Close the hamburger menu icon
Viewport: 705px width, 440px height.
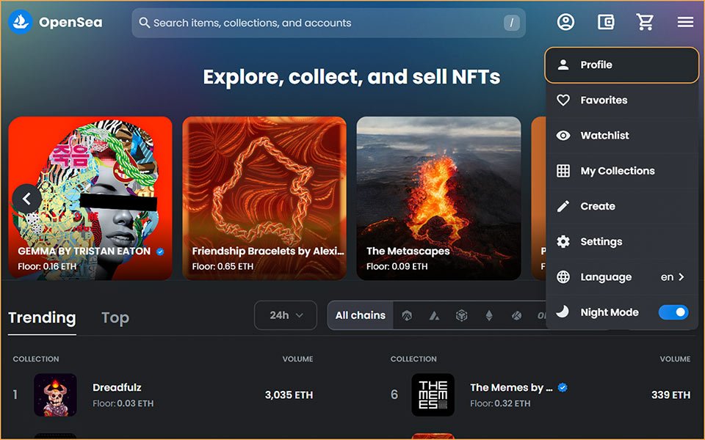(685, 21)
